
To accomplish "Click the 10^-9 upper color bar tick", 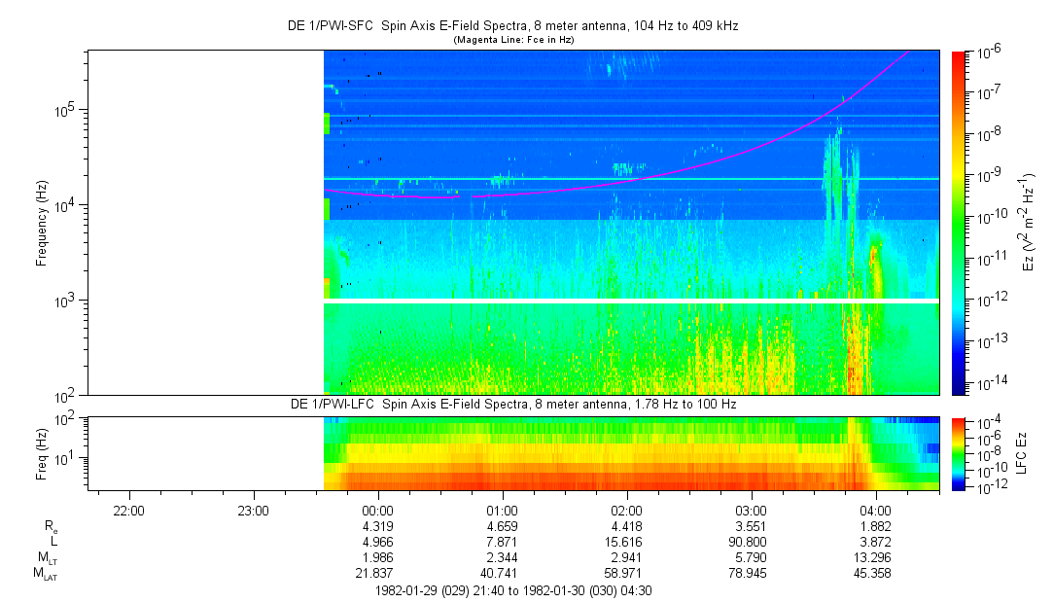I will coord(989,175).
